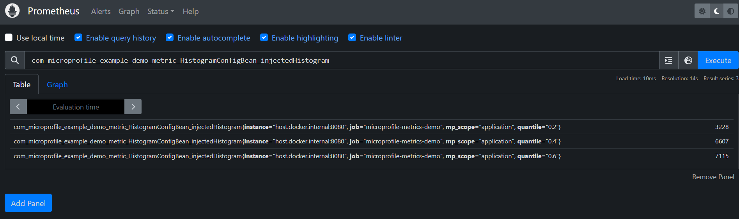The width and height of the screenshot is (739, 219).
Task: Expand the Status dropdown menu
Action: point(160,12)
